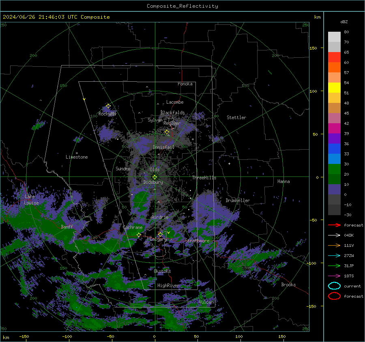365x342 pixels.
Task: Click the Blackfalds label
Action: [x=172, y=113]
